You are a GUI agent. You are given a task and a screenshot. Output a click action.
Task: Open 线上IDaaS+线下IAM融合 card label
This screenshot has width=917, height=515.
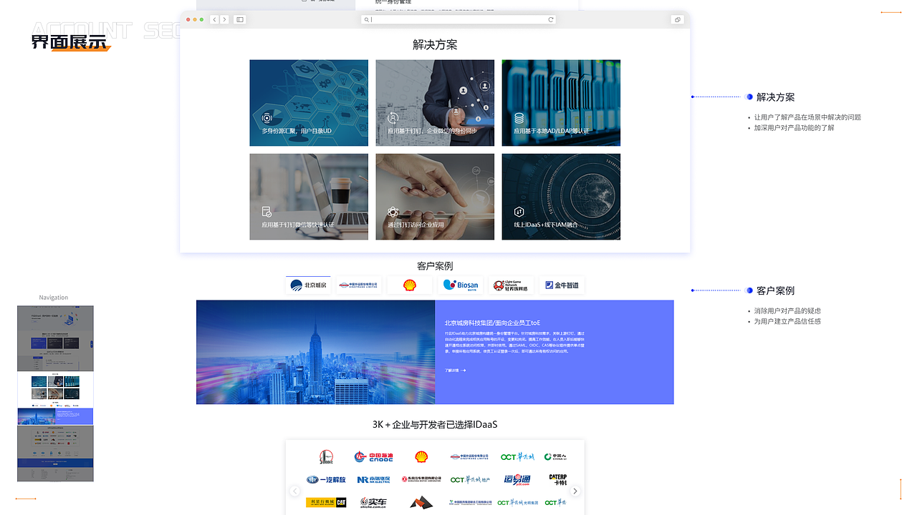pyautogui.click(x=545, y=225)
